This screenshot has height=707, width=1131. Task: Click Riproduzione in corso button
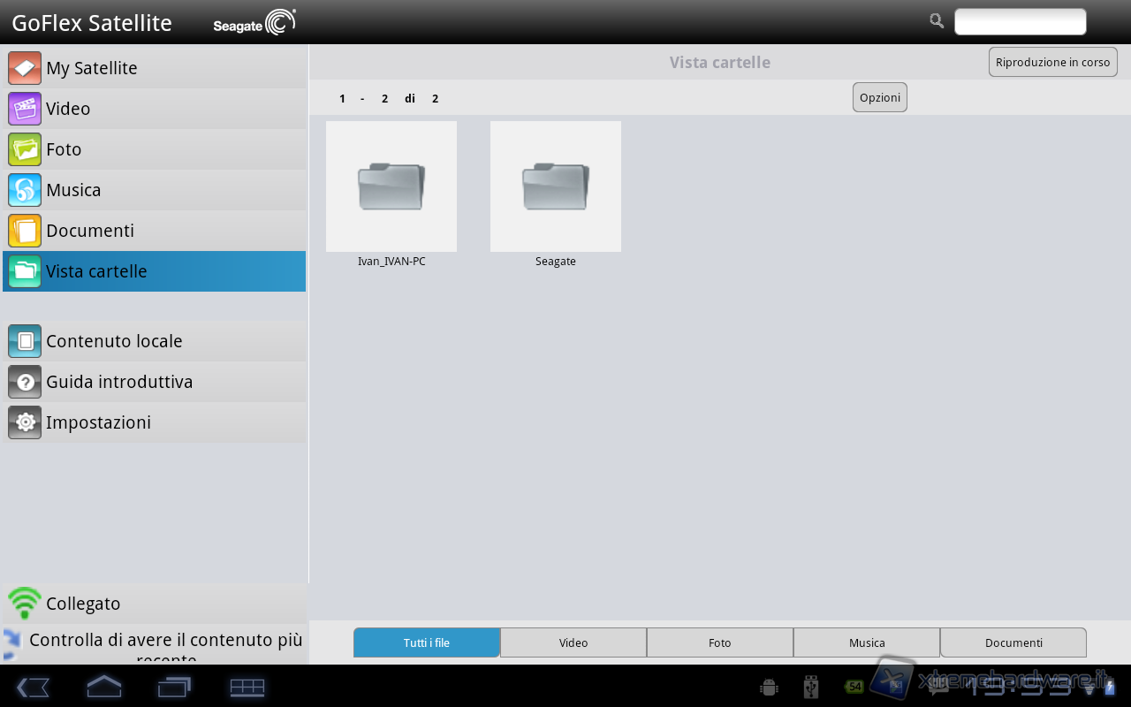pos(1052,62)
